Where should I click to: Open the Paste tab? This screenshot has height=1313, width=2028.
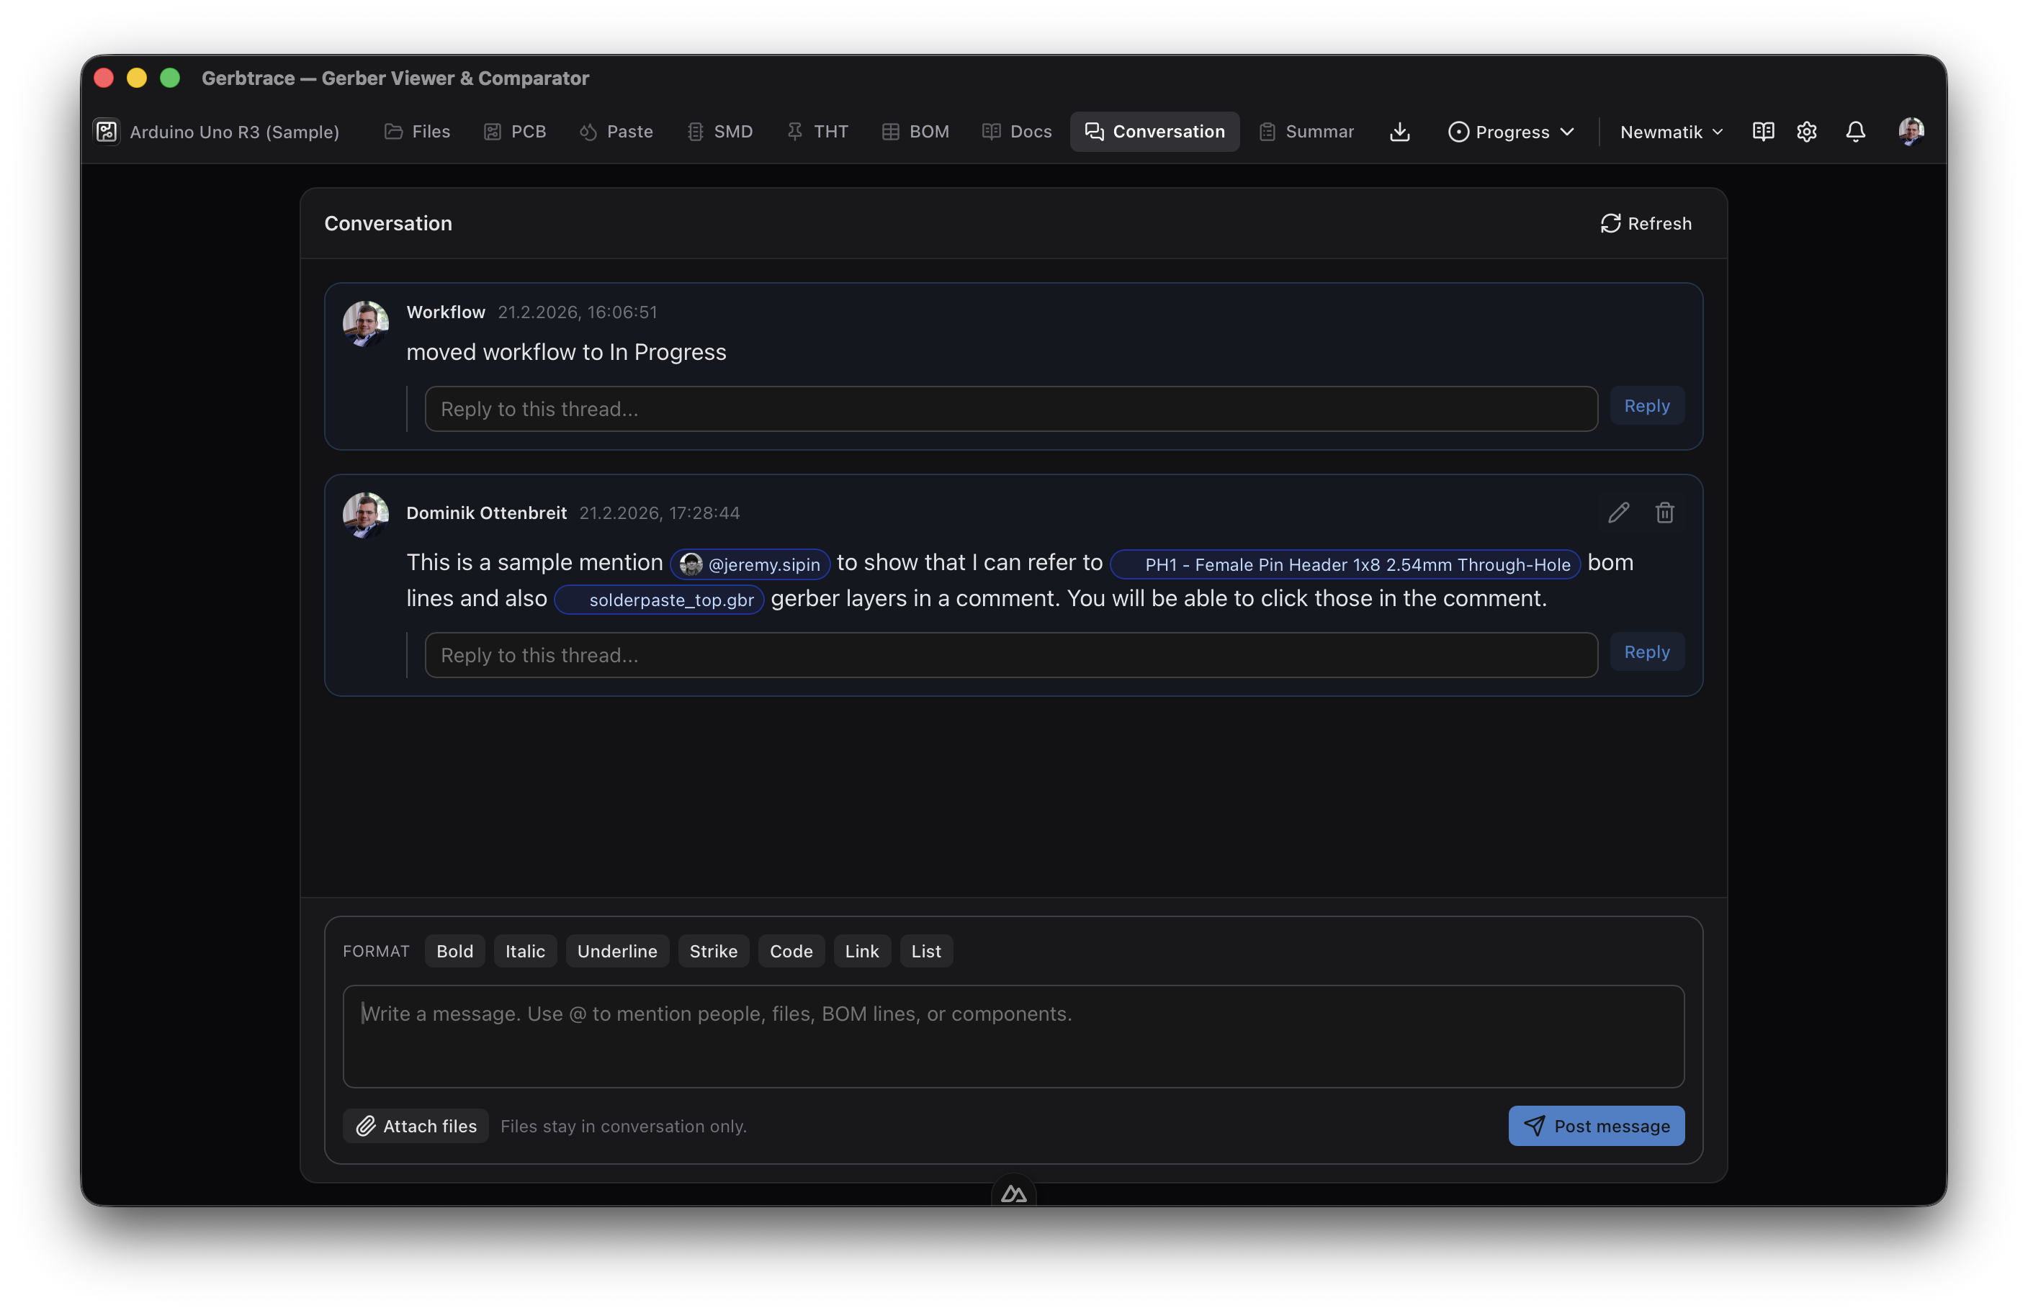click(616, 132)
